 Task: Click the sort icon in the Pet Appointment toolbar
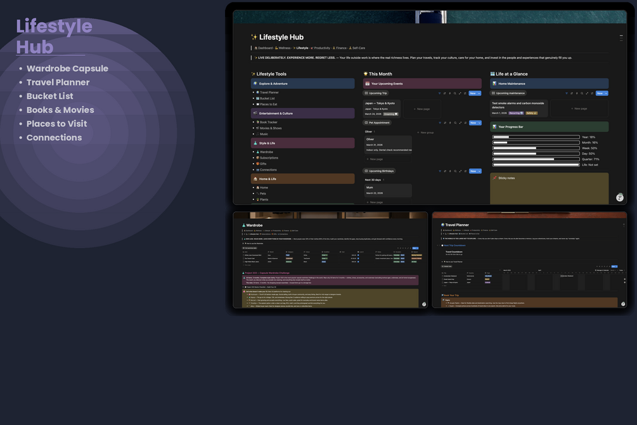click(445, 123)
